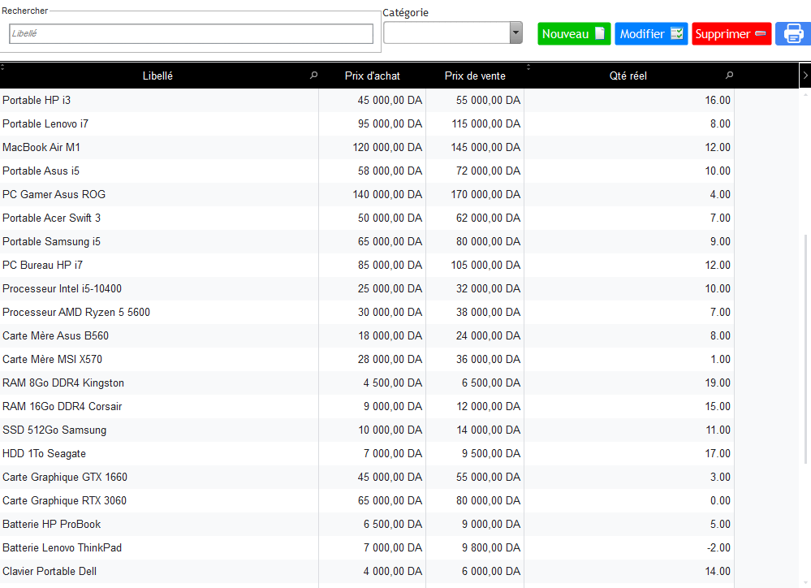Open the Catégorie dropdown arrow
This screenshot has width=811, height=588.
click(x=516, y=32)
